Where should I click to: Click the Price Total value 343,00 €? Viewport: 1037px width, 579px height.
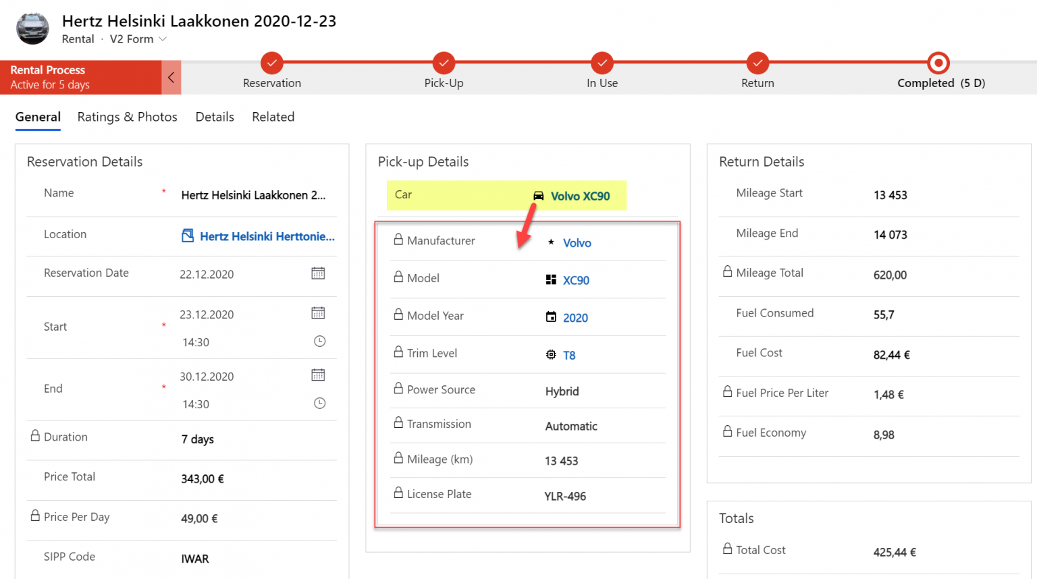click(x=203, y=479)
